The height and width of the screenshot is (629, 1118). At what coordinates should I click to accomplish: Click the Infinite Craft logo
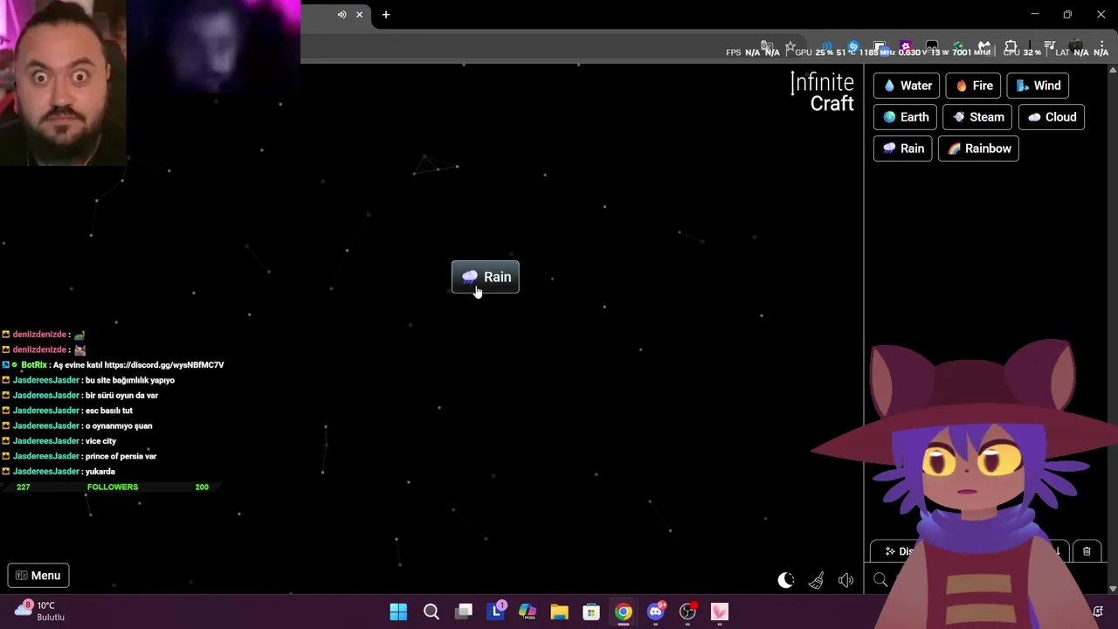(822, 93)
